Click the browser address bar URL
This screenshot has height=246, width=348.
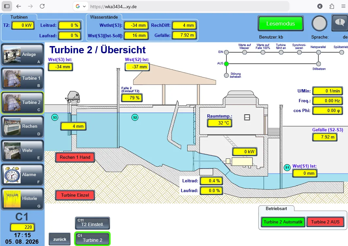pos(113,7)
